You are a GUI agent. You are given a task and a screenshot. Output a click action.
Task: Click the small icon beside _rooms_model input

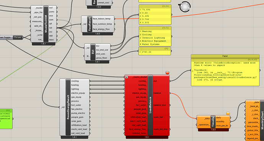127,77
